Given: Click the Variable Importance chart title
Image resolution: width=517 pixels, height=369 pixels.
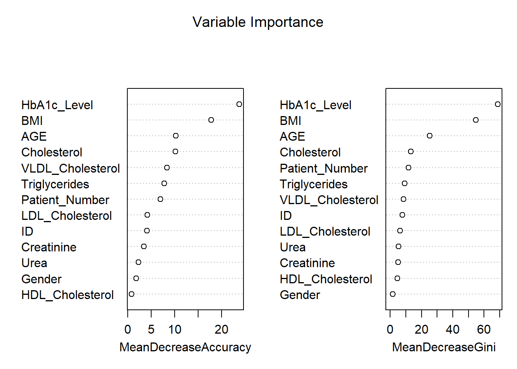Looking at the screenshot, I should tap(258, 22).
